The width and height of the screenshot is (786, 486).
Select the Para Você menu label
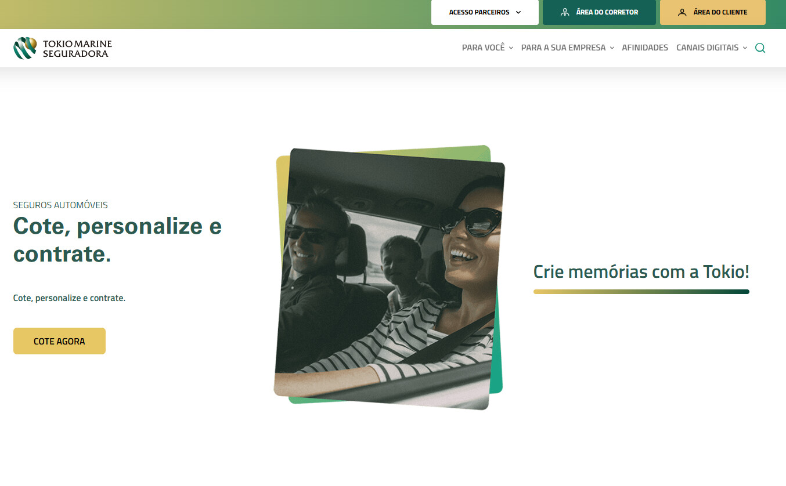(x=484, y=48)
